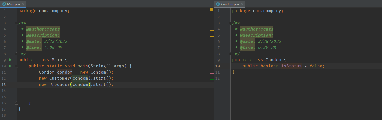
Task: Click the class icon on Condom.java tab
Action: (218, 4)
